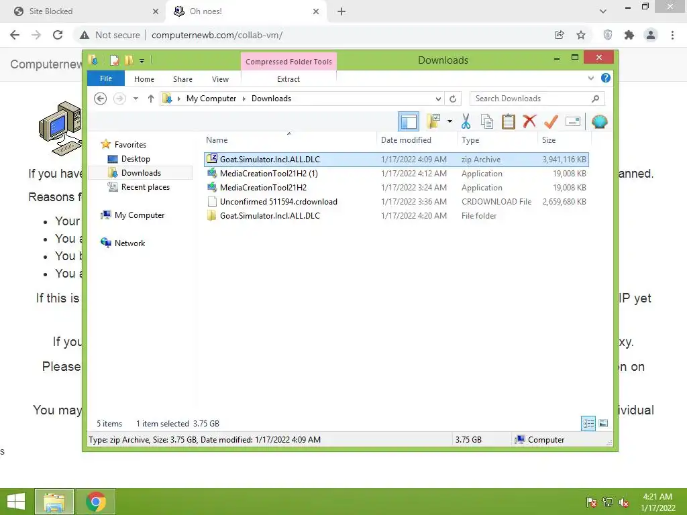Select Network in the navigation pane
Viewport: 687px width, 515px height.
point(129,243)
